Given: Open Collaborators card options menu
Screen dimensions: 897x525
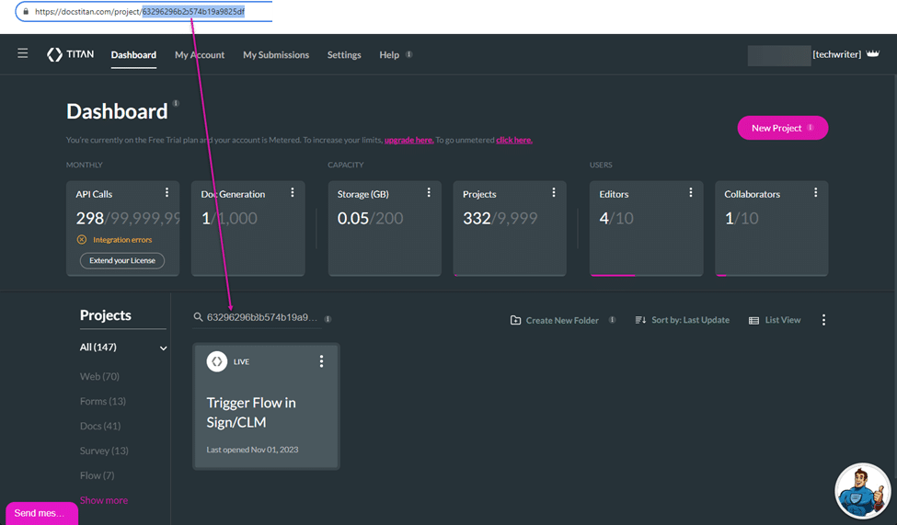Looking at the screenshot, I should point(816,193).
